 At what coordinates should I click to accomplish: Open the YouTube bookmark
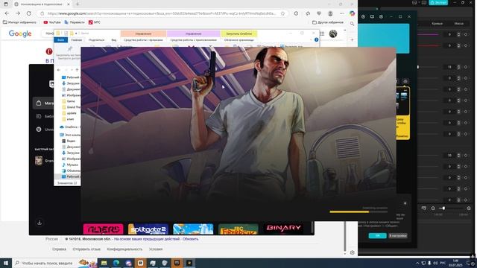pyautogui.click(x=52, y=22)
